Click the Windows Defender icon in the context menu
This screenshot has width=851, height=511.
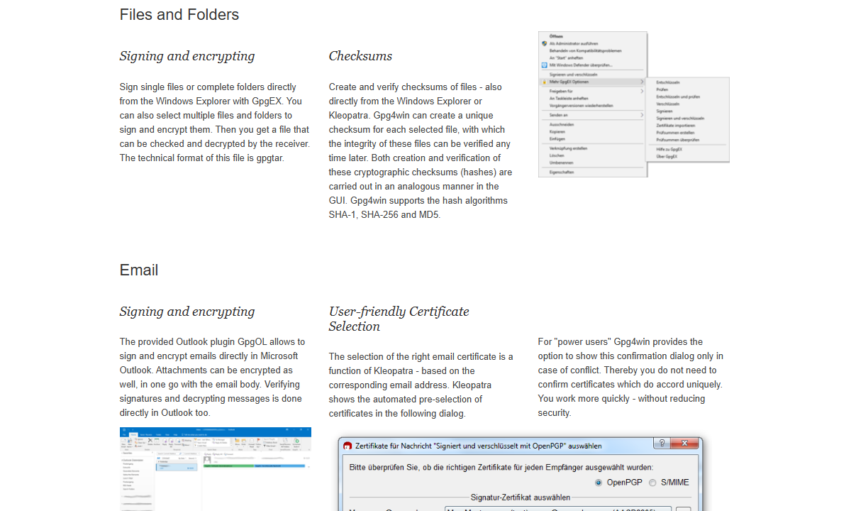click(544, 65)
